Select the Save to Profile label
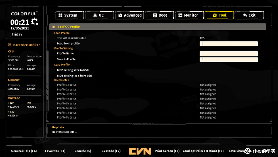Screen dimensions: 278x157 (x=66, y=59)
